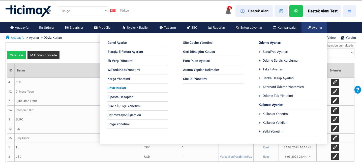
Task: Open the Tasarım menu
Action: click(168, 28)
